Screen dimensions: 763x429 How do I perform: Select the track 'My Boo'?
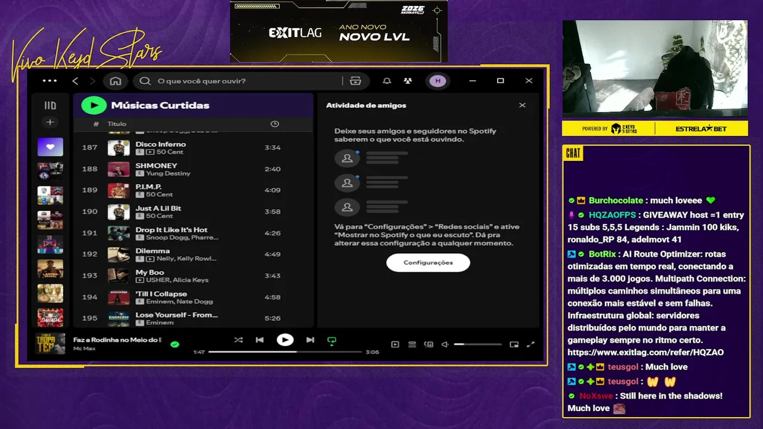click(x=150, y=273)
